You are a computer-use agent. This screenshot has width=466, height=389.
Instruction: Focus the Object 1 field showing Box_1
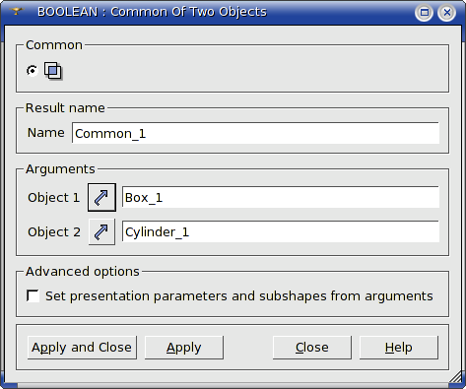[281, 197]
